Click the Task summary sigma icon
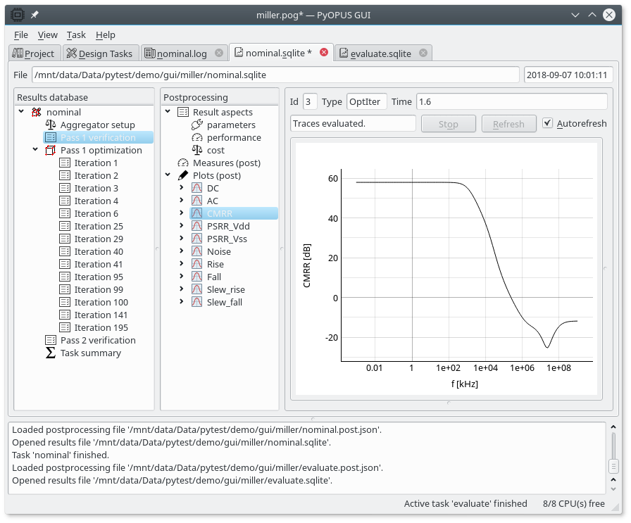The image size is (631, 523). pos(50,353)
